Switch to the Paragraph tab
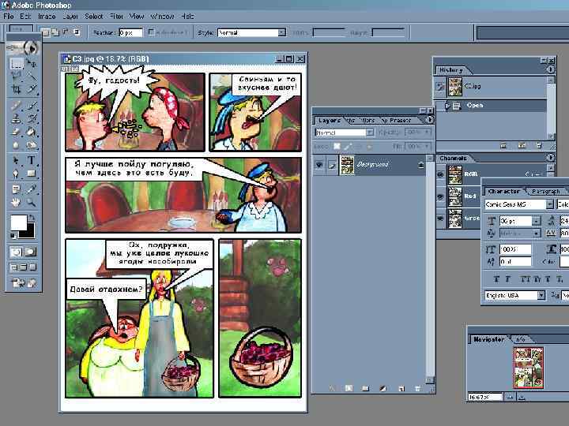This screenshot has width=569, height=426. [545, 191]
